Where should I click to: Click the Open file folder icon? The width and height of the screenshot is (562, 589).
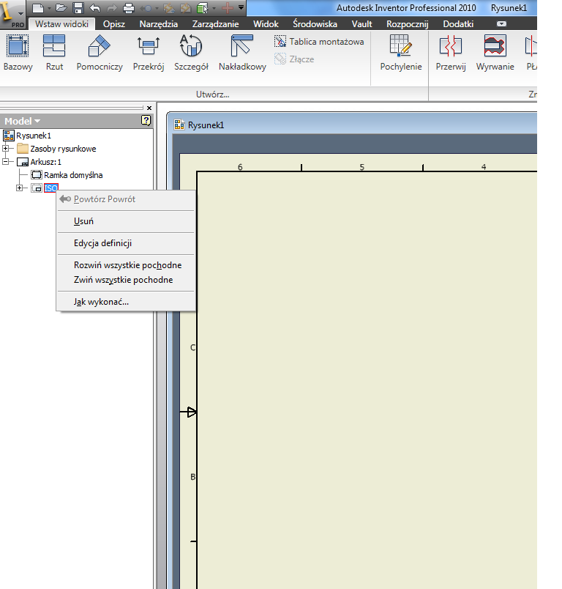(x=61, y=8)
